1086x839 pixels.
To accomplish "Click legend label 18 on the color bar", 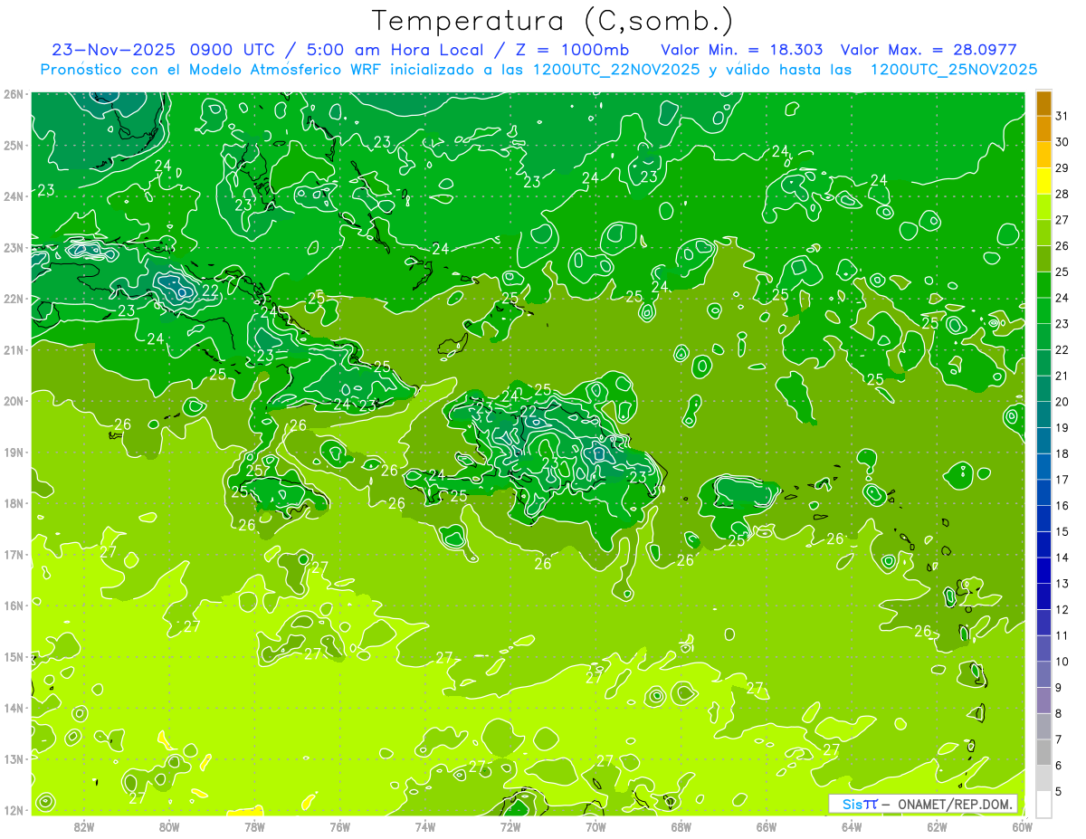I will (x=1062, y=453).
